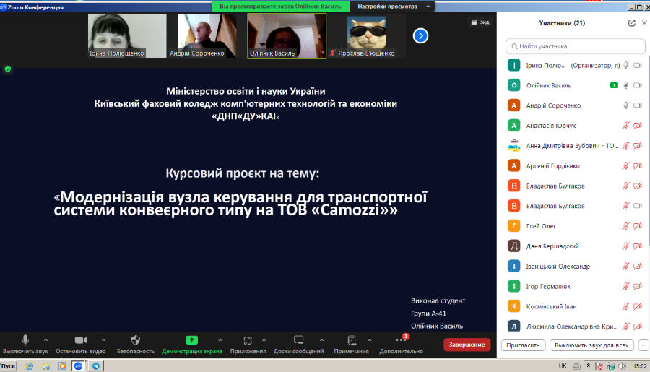This screenshot has height=372, width=650.
Task: Click Завершение end meeting button
Action: [x=467, y=345]
